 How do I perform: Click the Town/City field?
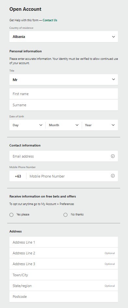64,275
